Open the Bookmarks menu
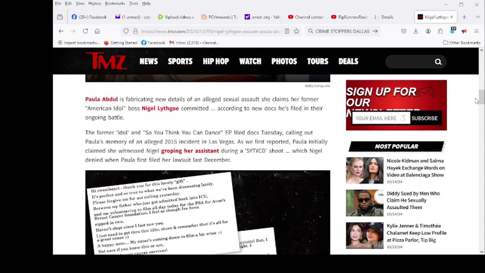485x273 pixels. click(115, 3)
